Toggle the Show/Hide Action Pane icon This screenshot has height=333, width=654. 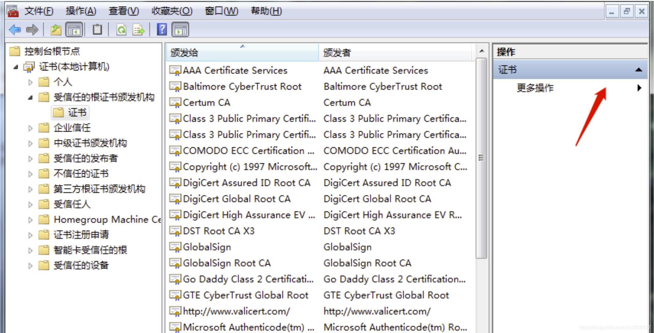pos(180,30)
